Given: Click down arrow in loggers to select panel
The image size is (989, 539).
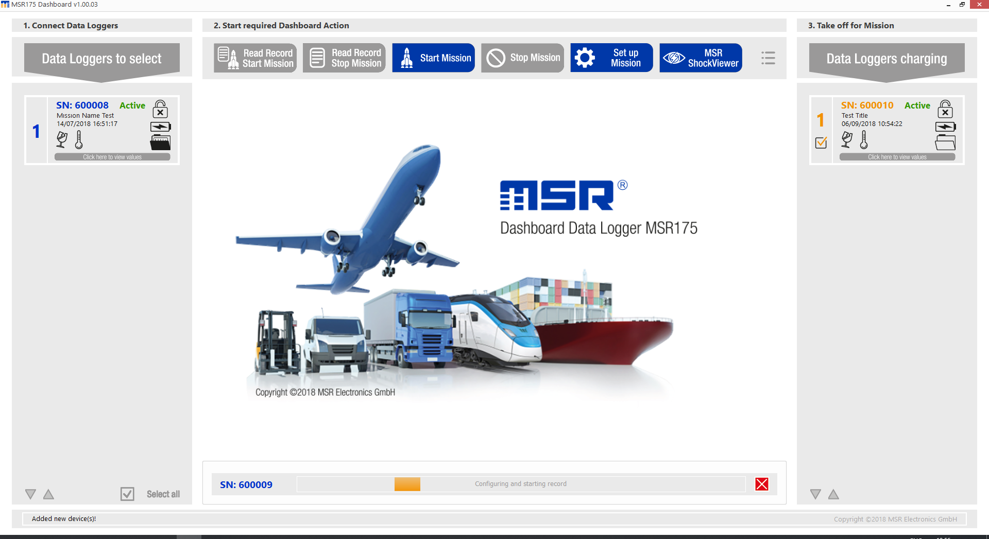Looking at the screenshot, I should (x=30, y=494).
